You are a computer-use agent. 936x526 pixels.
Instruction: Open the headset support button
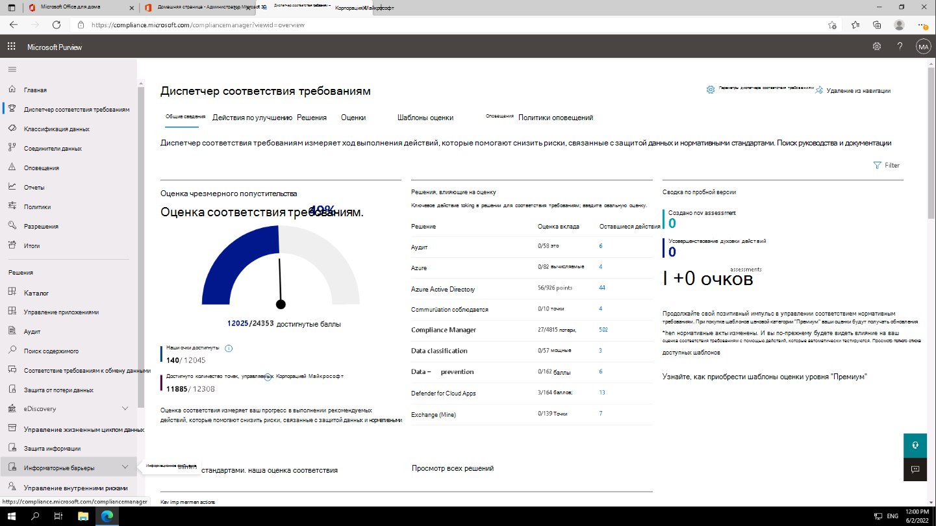tap(915, 445)
